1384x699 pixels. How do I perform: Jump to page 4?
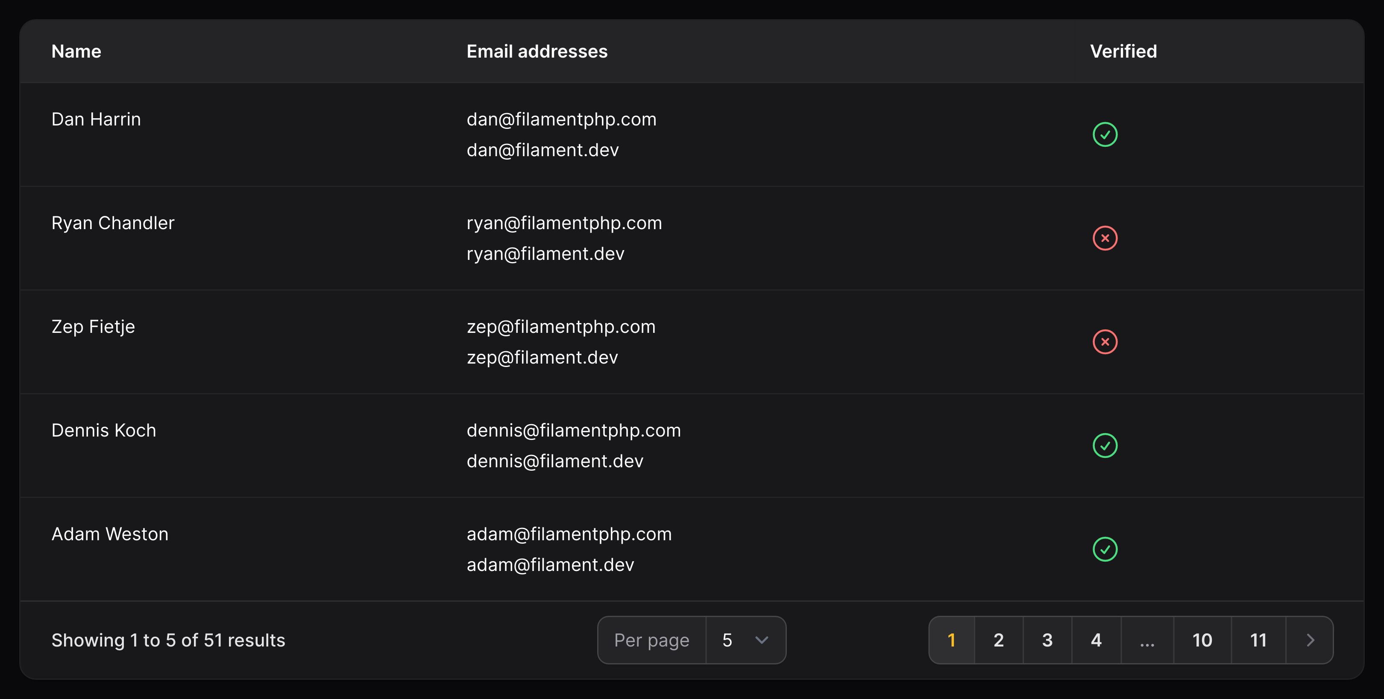pyautogui.click(x=1096, y=640)
